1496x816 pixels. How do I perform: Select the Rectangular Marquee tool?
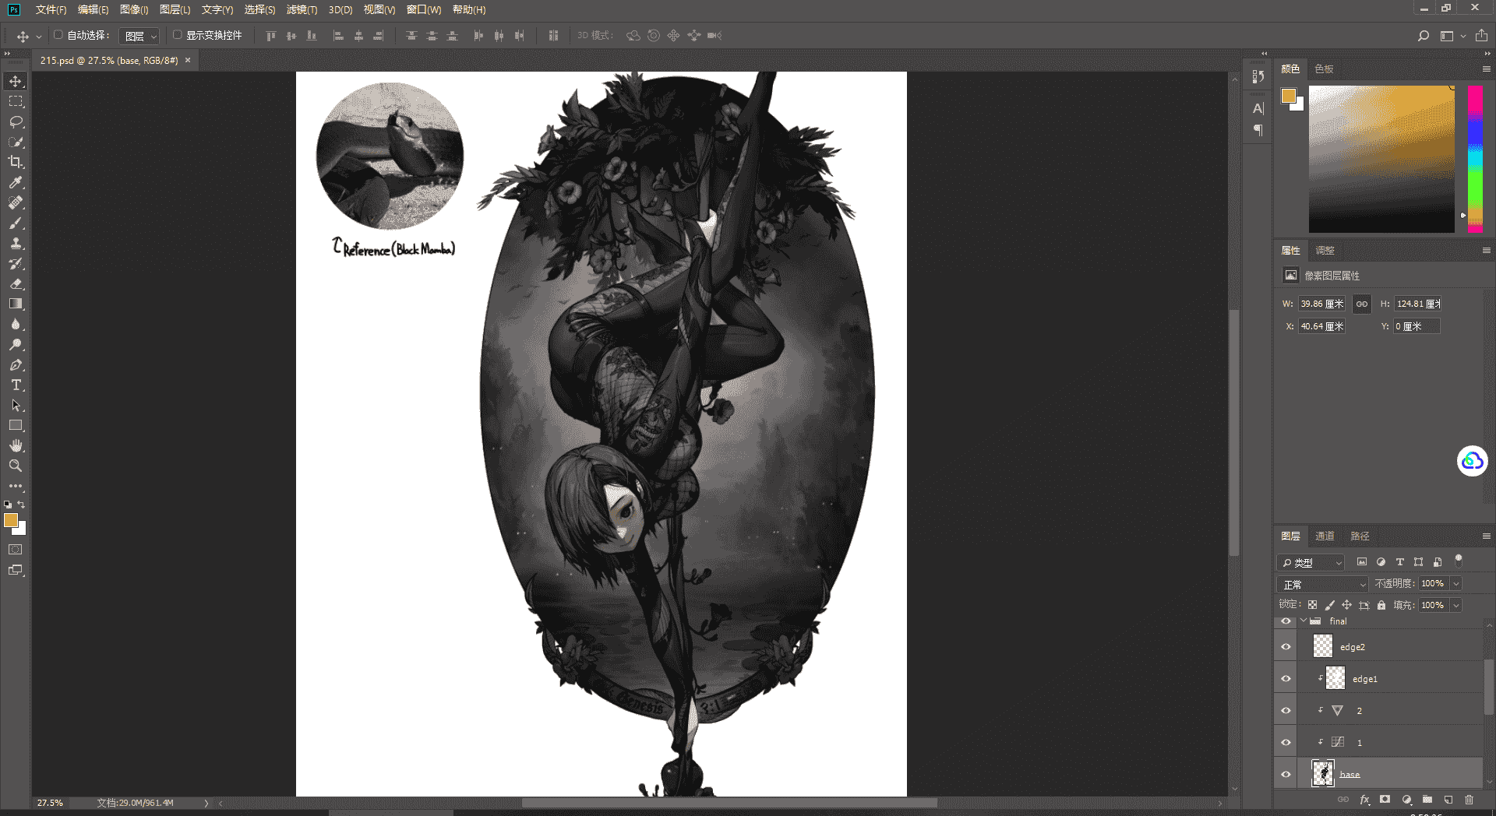pos(16,102)
